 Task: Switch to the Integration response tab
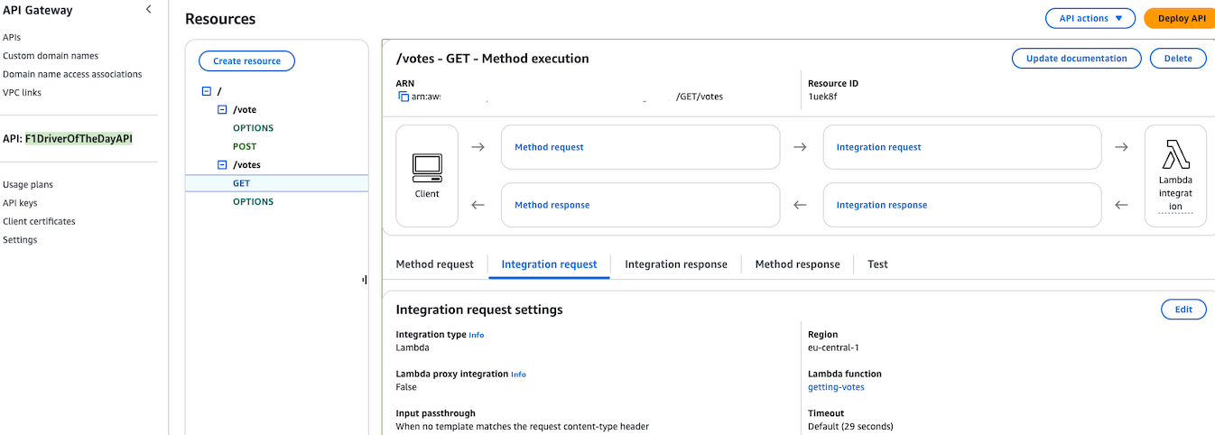click(x=675, y=264)
